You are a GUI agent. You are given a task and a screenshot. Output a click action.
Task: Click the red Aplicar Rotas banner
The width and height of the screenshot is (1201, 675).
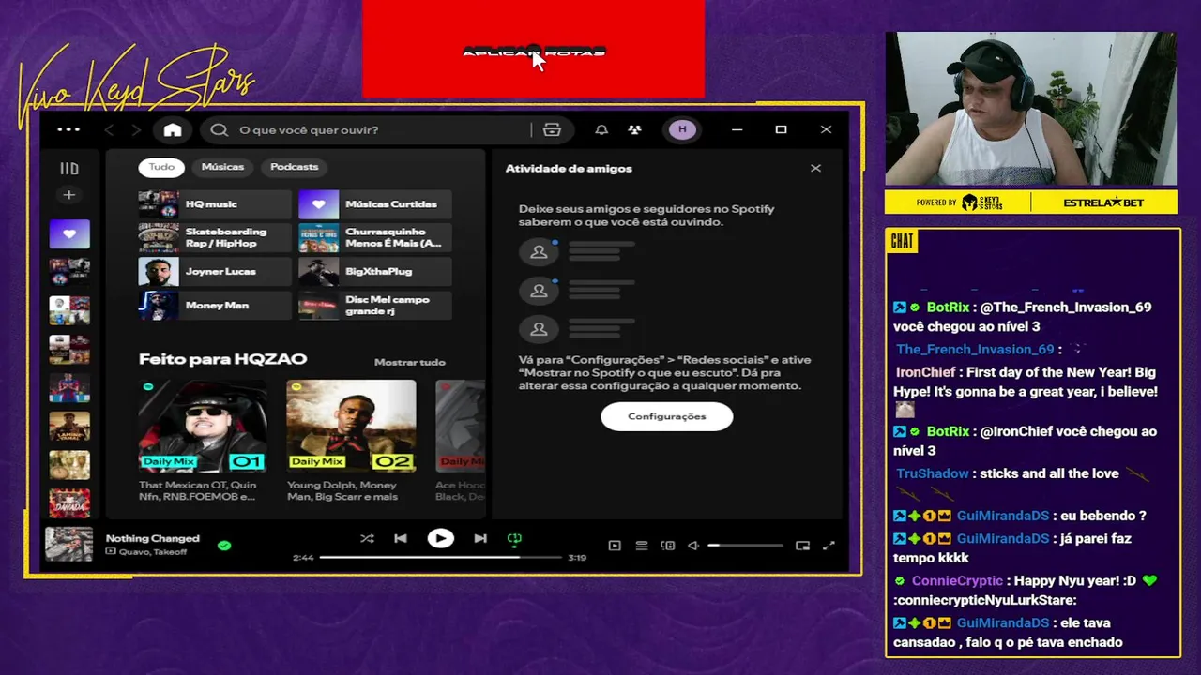coord(533,49)
